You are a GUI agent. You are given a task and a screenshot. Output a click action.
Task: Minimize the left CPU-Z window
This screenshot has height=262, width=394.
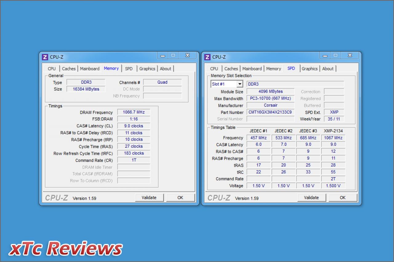163,55
